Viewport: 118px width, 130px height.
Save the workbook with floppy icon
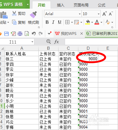7,34
